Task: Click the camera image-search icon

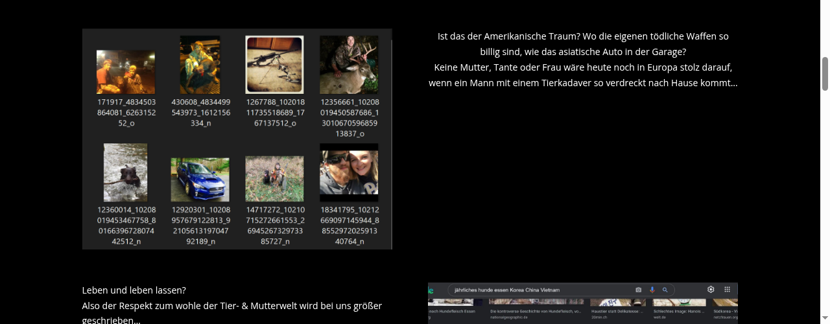Action: (x=639, y=290)
